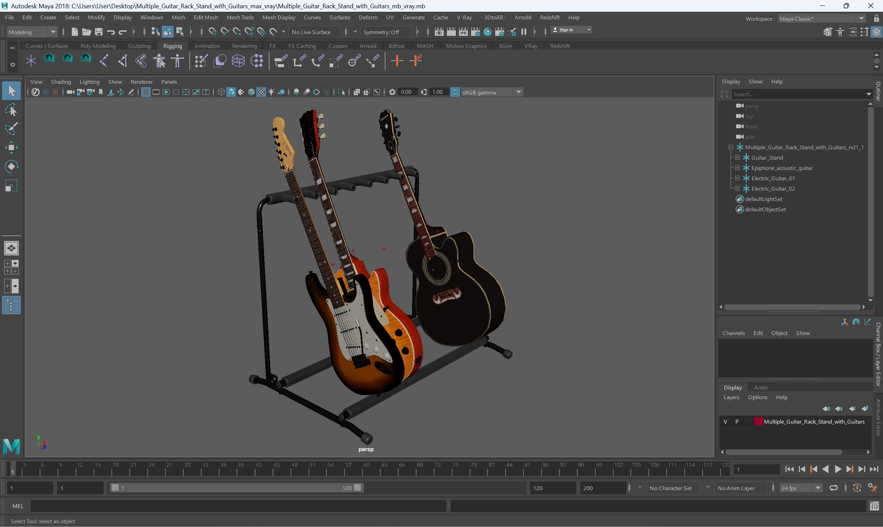Select the Move tool in toolbar
This screenshot has height=527, width=883.
pos(11,148)
